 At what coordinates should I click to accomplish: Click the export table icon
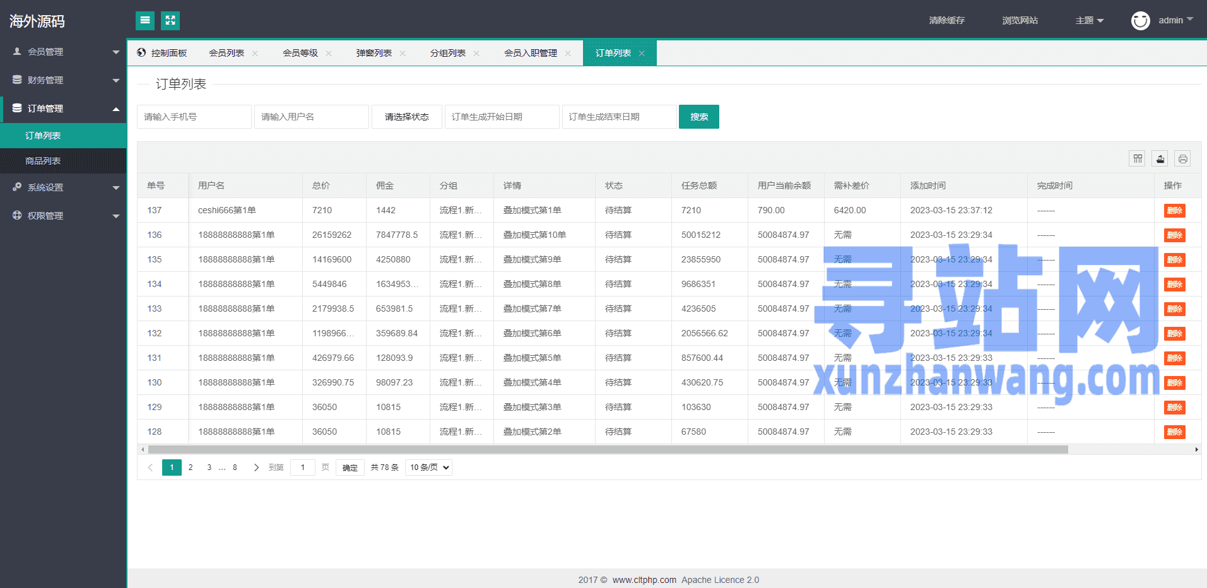[1160, 159]
